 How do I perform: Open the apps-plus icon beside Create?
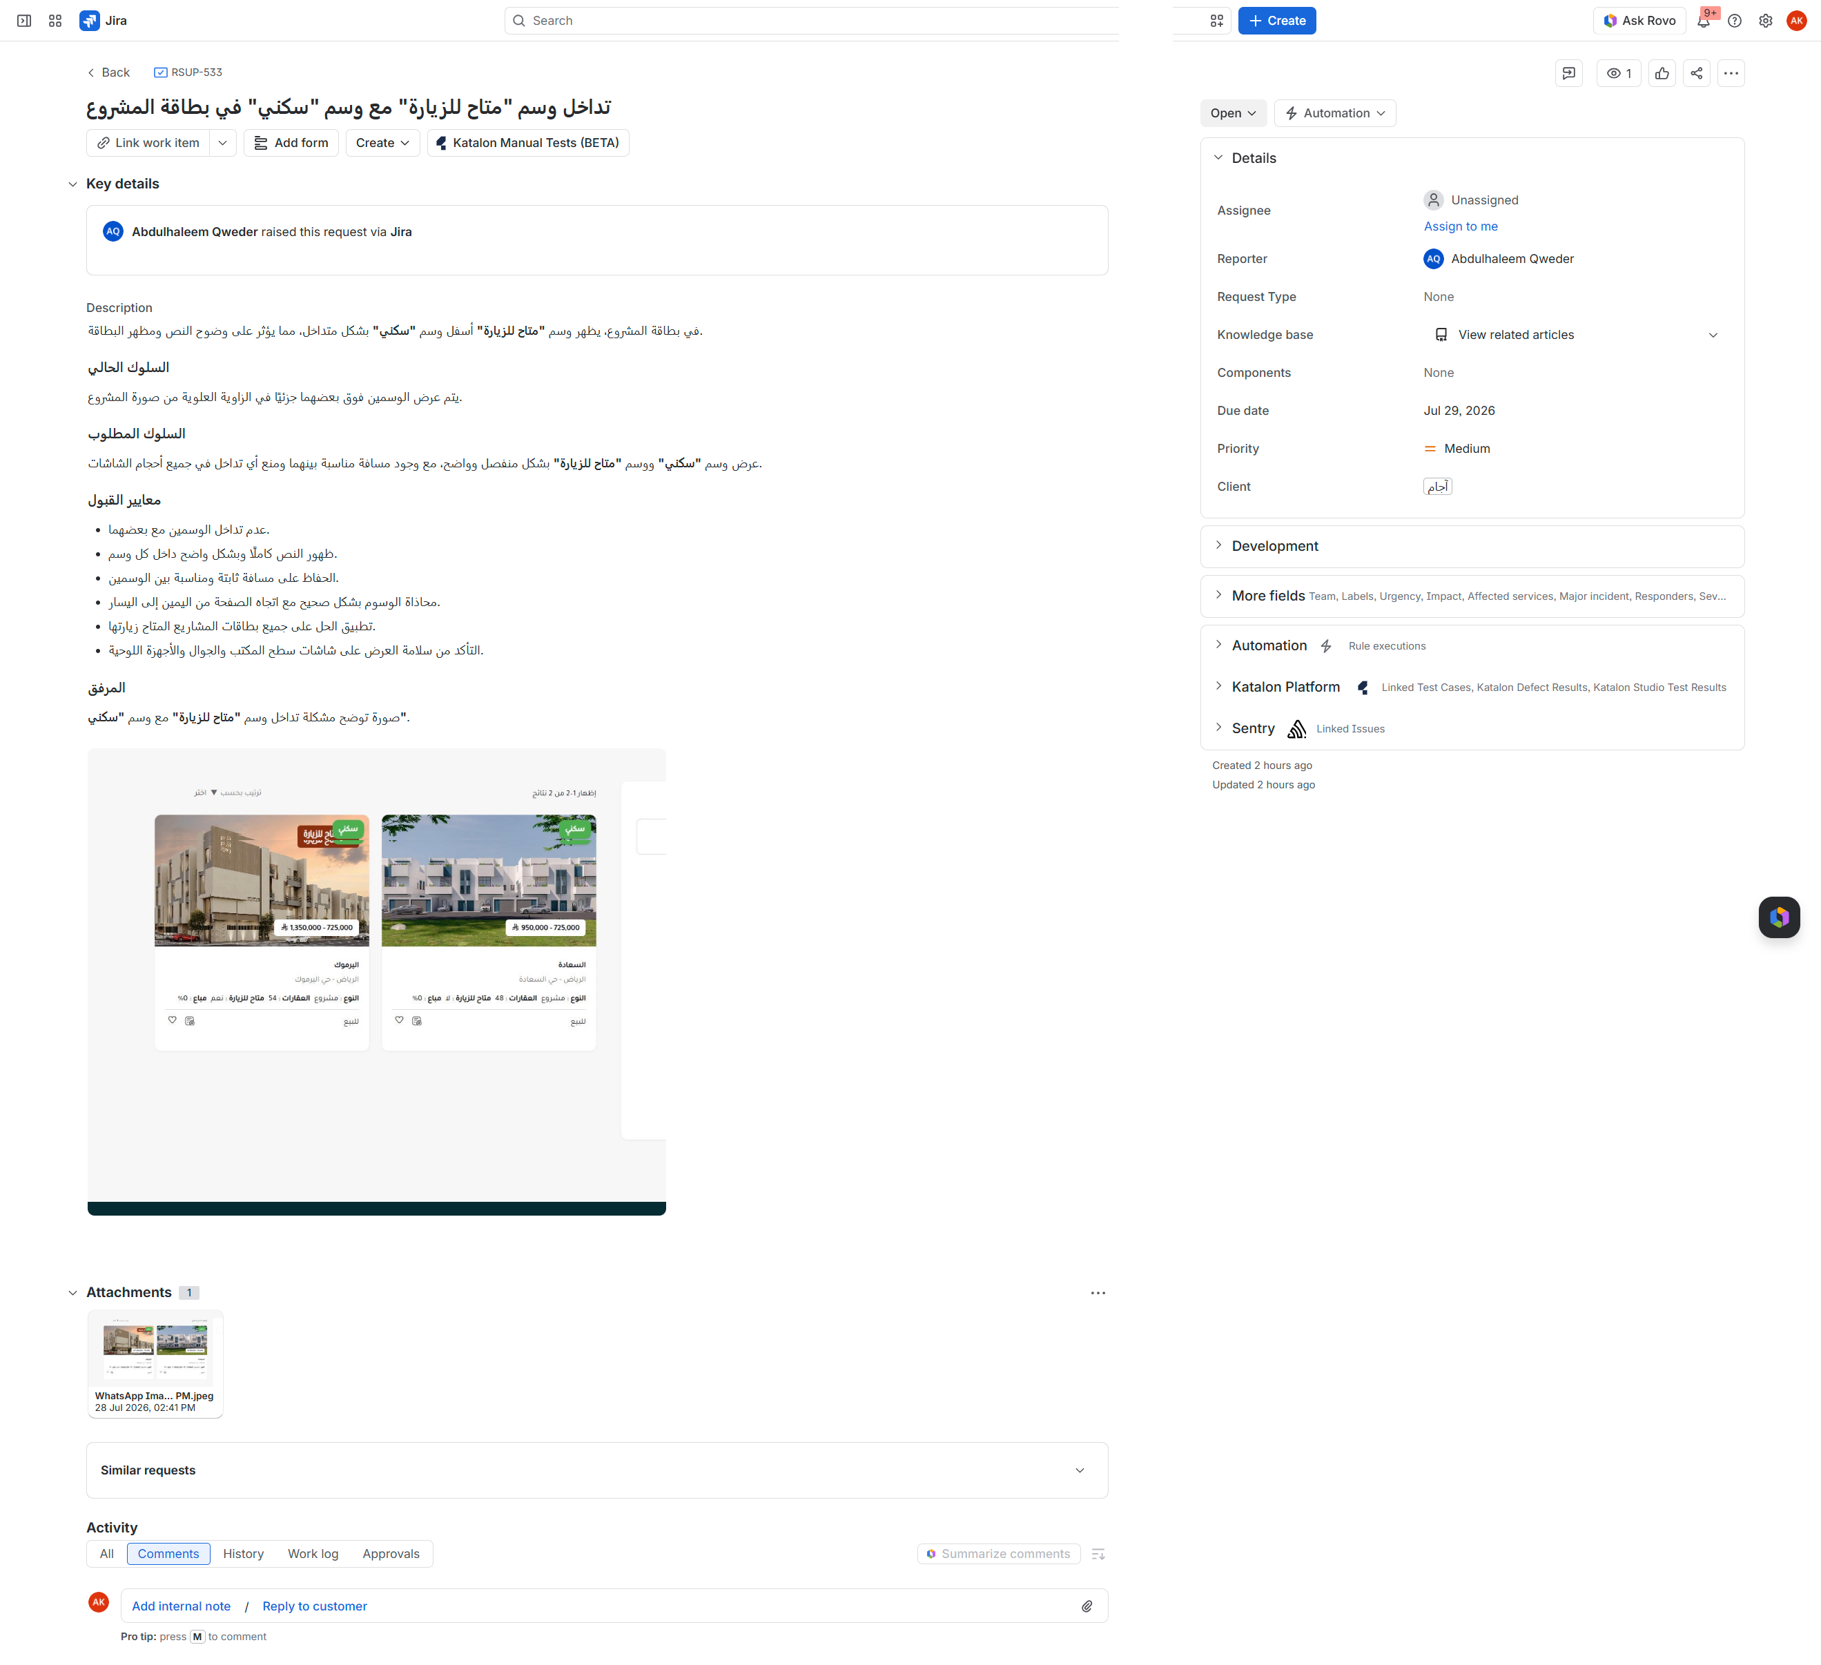pyautogui.click(x=1217, y=21)
